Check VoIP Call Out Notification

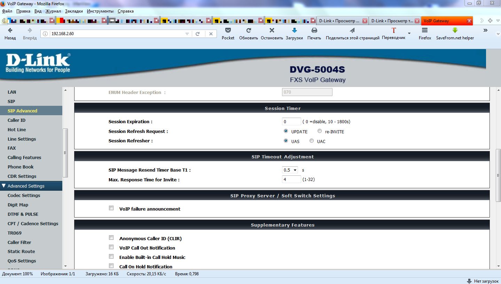click(111, 247)
